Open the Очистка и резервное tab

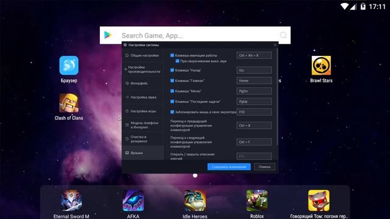143,139
